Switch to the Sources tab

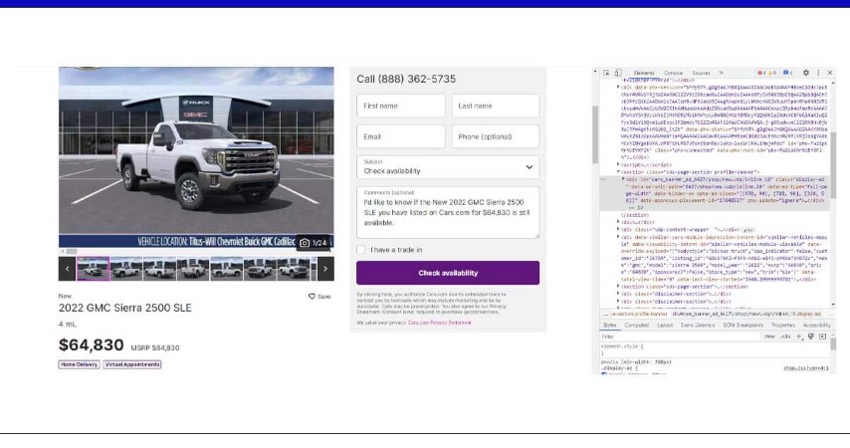click(x=701, y=73)
